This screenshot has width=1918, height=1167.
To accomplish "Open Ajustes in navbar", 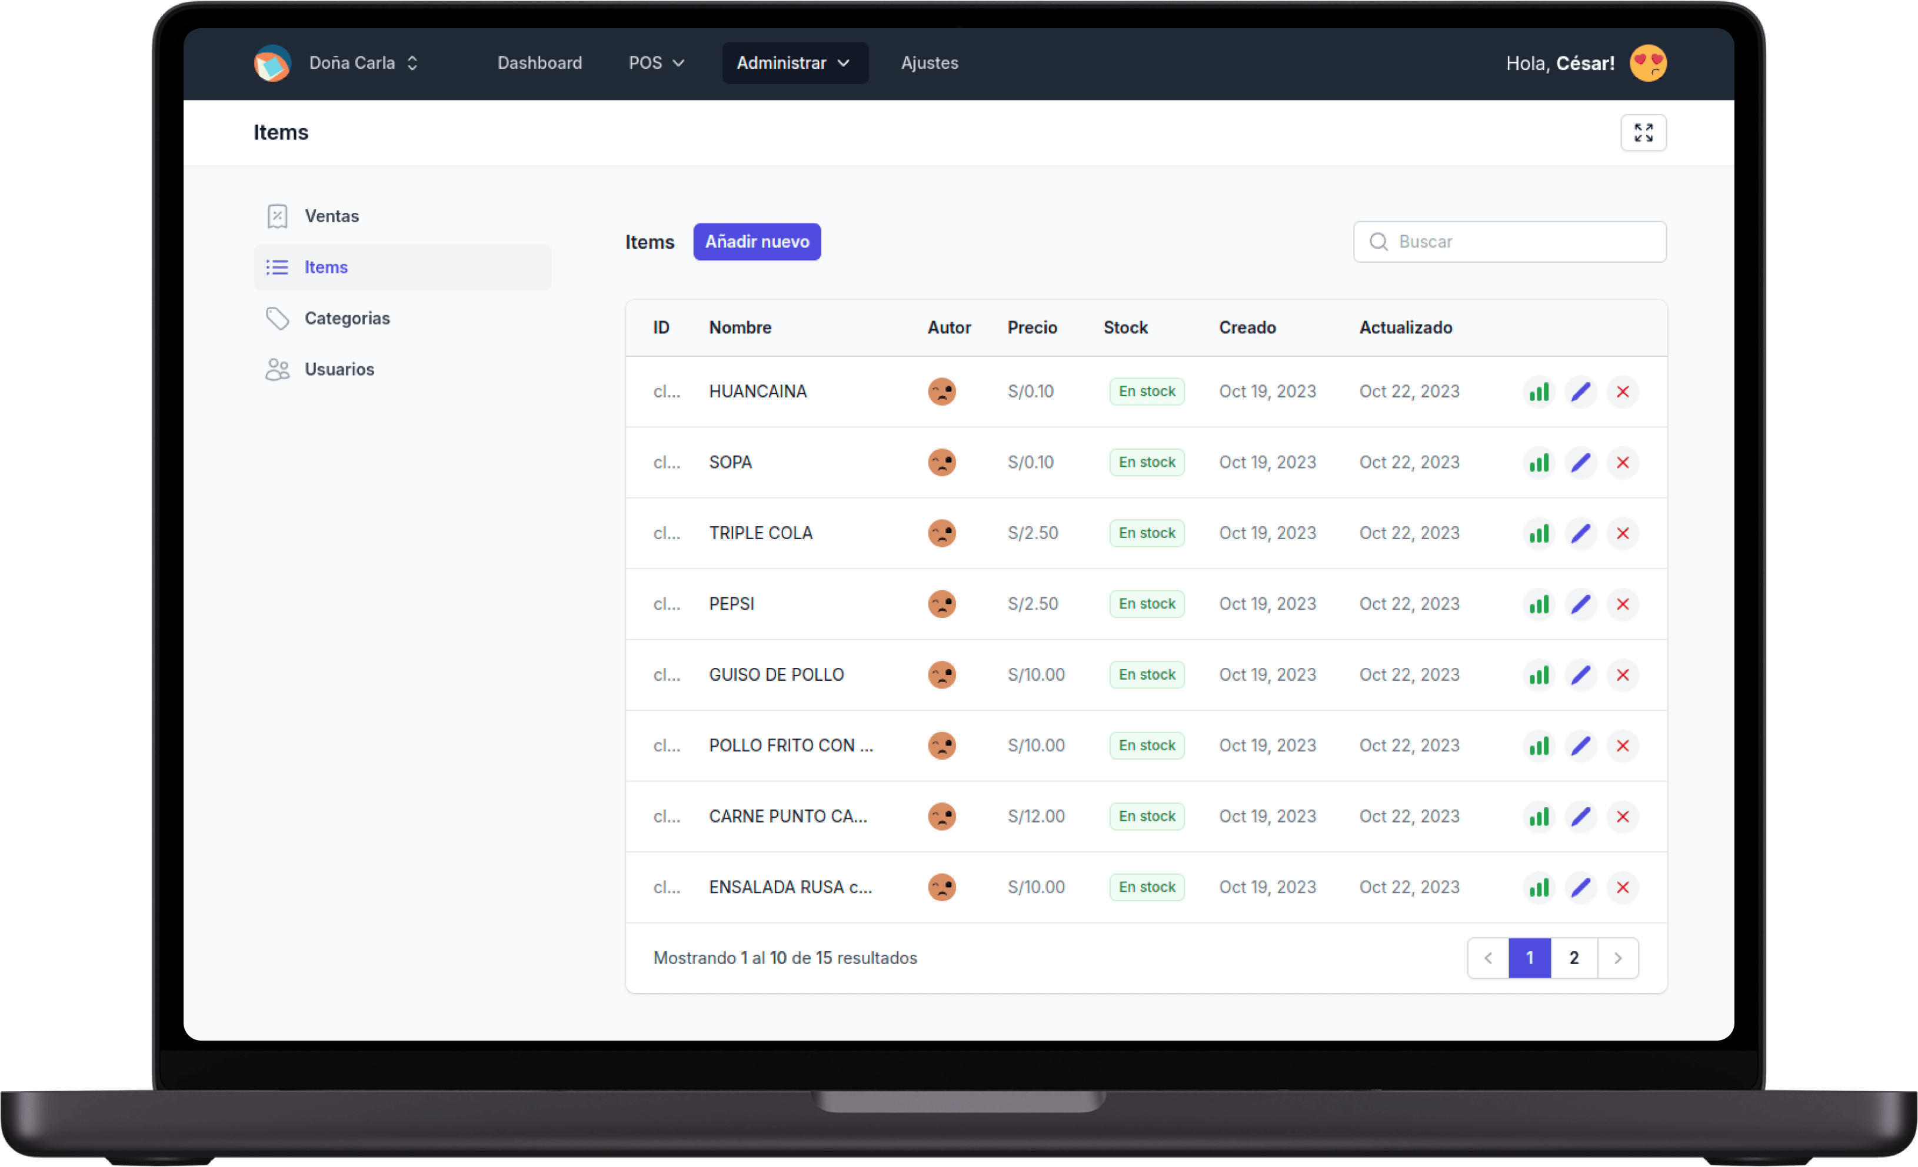I will pos(928,63).
